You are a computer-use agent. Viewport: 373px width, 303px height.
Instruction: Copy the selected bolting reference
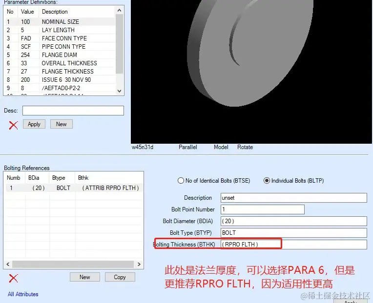pyautogui.click(x=120, y=277)
